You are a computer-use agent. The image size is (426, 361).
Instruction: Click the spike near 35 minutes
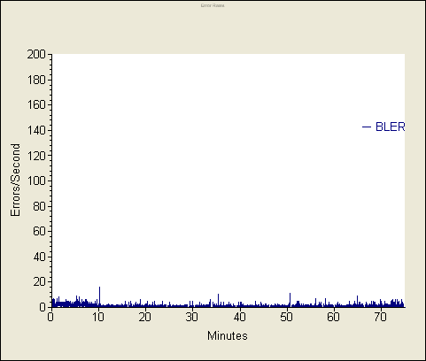218,300
